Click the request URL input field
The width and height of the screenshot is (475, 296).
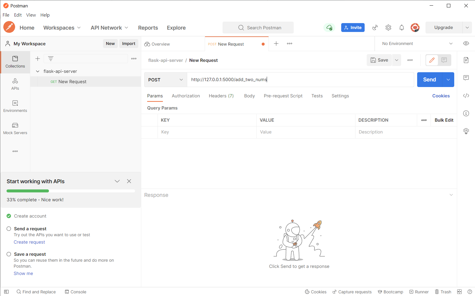[300, 80]
